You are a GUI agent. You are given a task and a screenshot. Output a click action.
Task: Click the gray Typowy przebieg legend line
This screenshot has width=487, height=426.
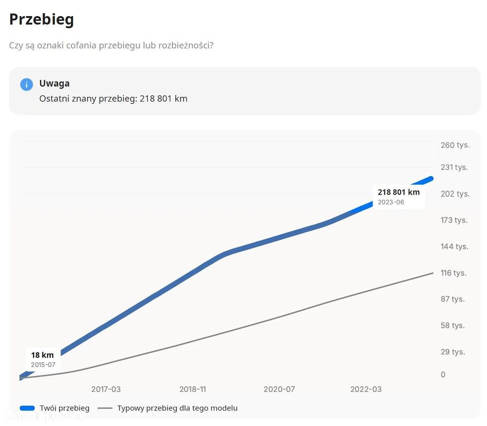(105, 408)
